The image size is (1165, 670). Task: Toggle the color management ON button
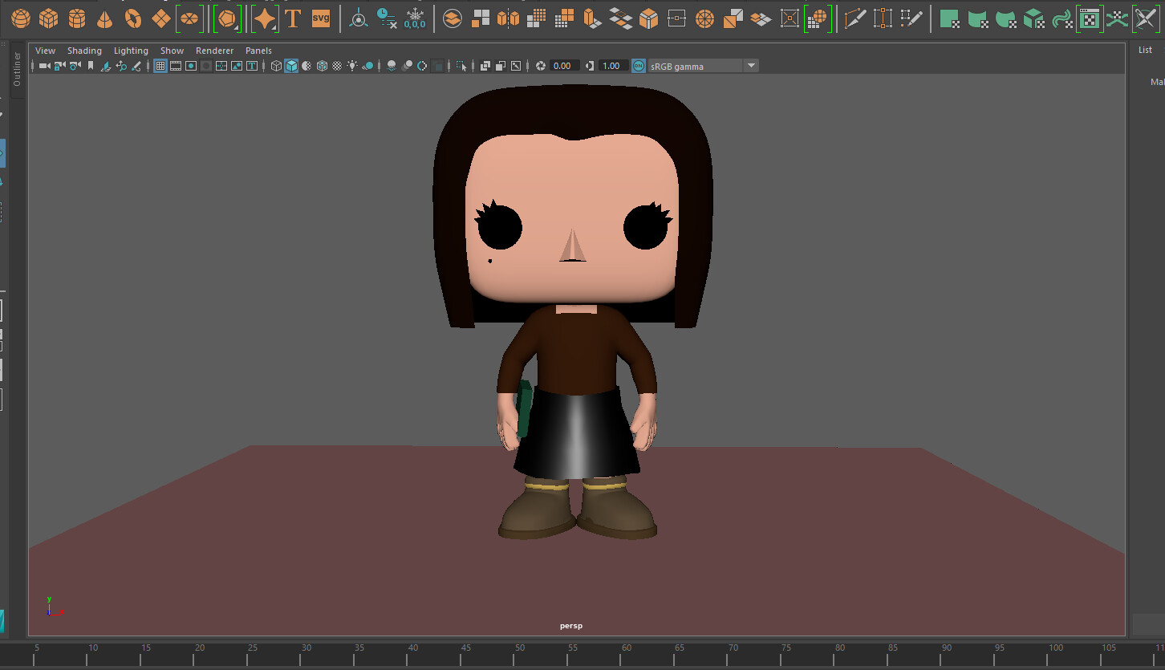pyautogui.click(x=639, y=66)
